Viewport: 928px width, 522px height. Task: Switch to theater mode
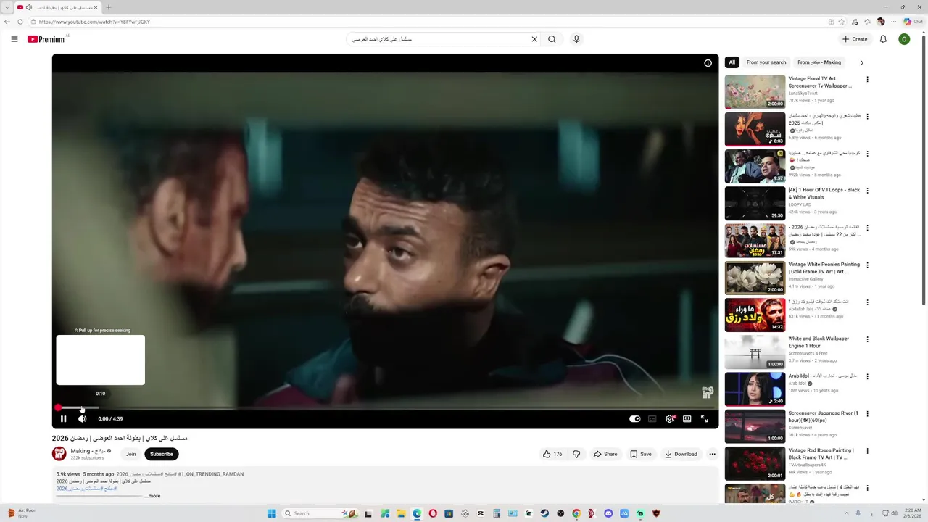[x=687, y=418]
